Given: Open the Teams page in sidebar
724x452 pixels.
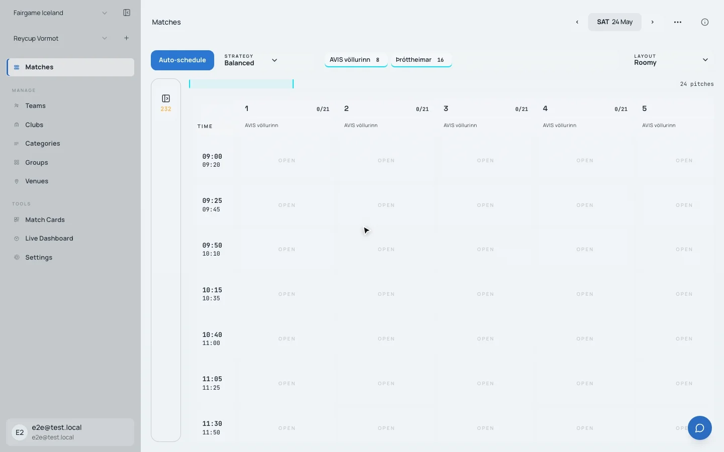Looking at the screenshot, I should tap(35, 106).
